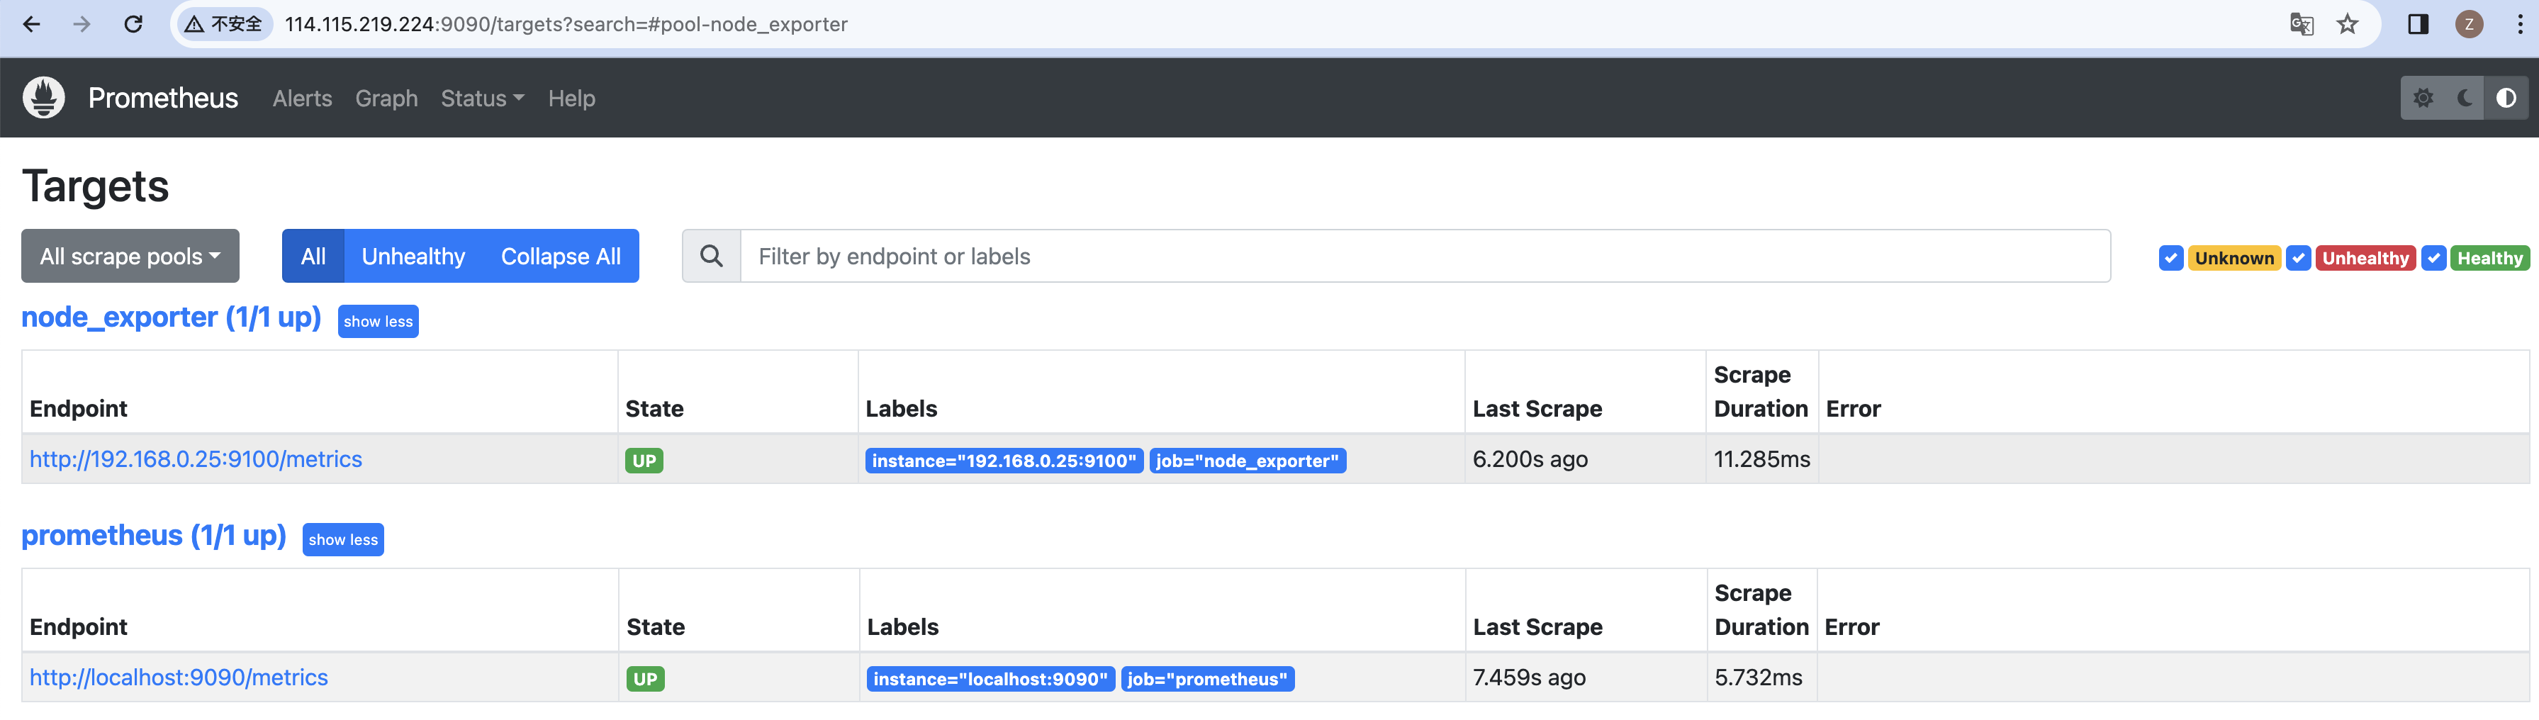Image resolution: width=2539 pixels, height=720 pixels.
Task: Uncheck the Unhealthy state filter checkbox
Action: click(x=2299, y=258)
